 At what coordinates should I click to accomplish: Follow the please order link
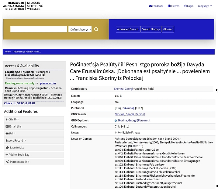(48, 83)
